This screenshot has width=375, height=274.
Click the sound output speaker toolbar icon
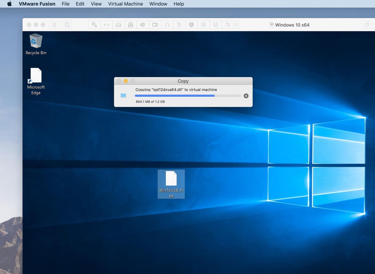[x=143, y=24]
